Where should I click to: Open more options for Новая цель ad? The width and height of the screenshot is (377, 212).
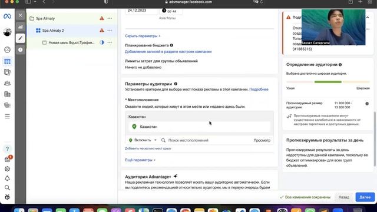[x=110, y=42]
